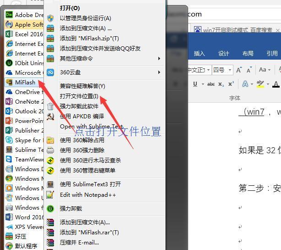Select 使用 SublimeText3 打开

coord(90,184)
